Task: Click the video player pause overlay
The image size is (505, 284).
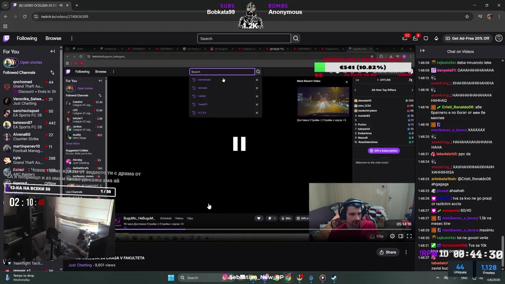Action: coord(239,144)
